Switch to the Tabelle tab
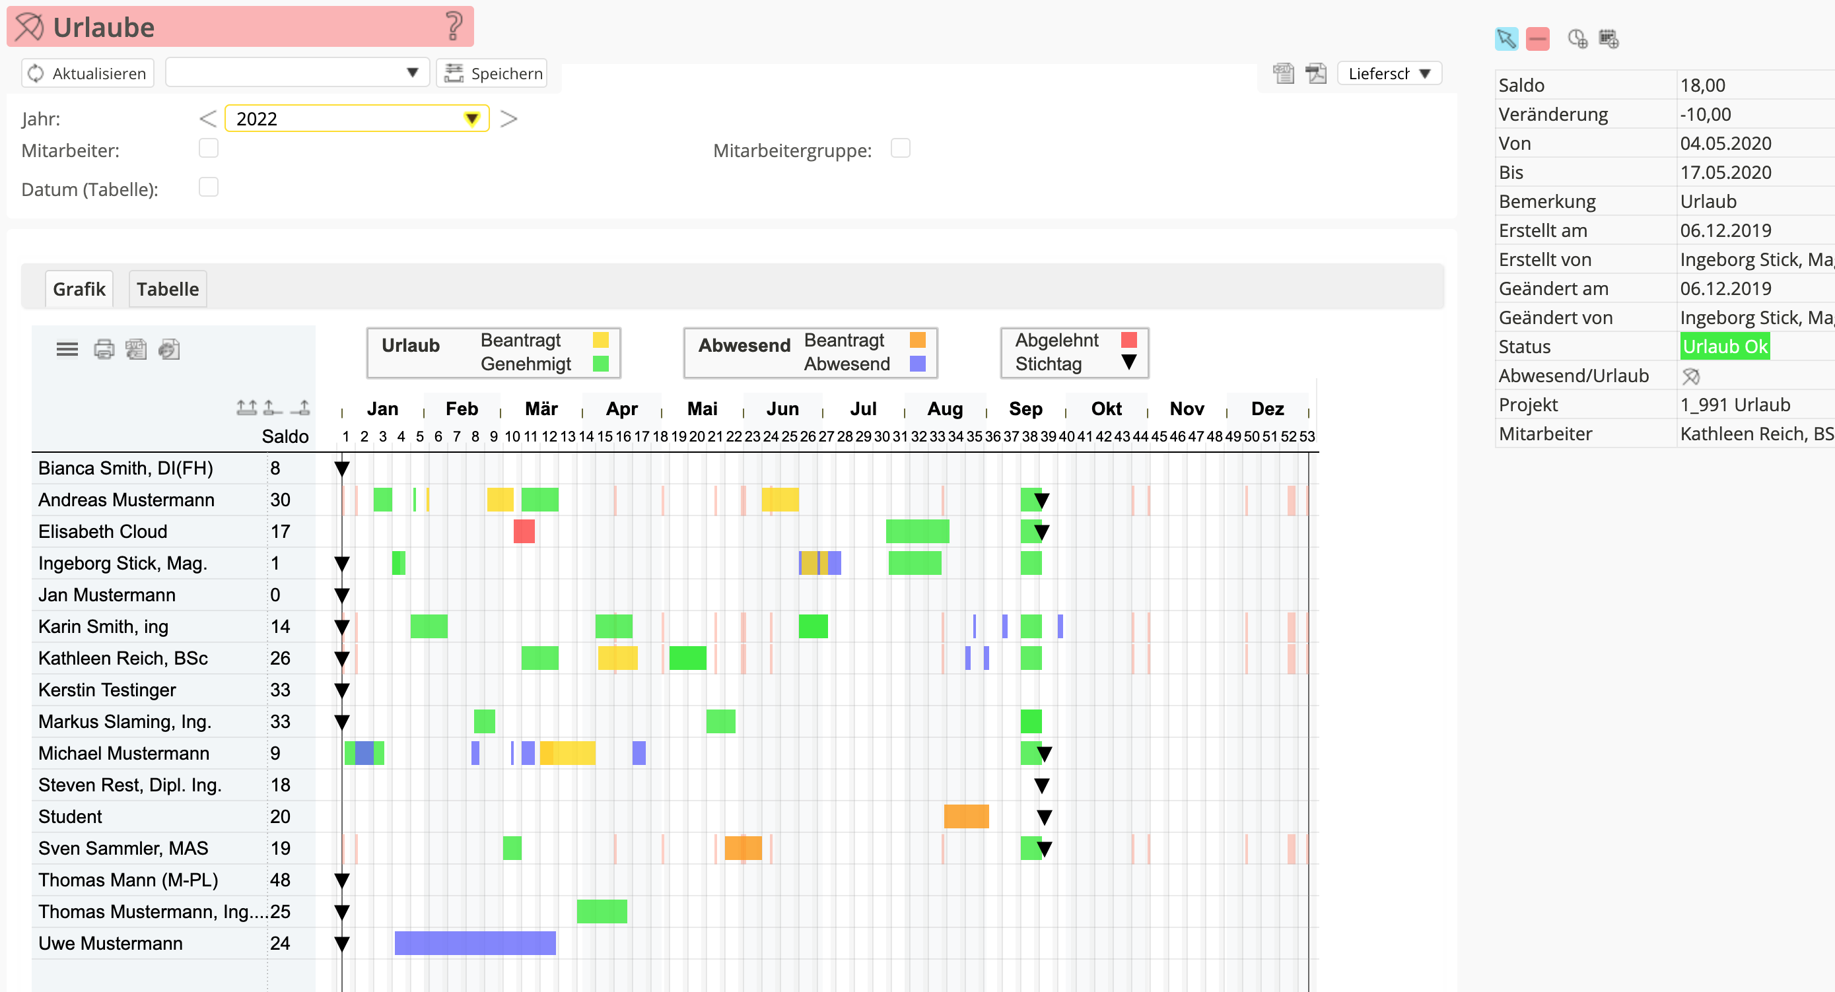The image size is (1835, 992). click(168, 289)
